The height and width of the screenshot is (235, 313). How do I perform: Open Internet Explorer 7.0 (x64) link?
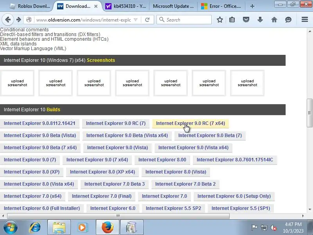(33, 196)
